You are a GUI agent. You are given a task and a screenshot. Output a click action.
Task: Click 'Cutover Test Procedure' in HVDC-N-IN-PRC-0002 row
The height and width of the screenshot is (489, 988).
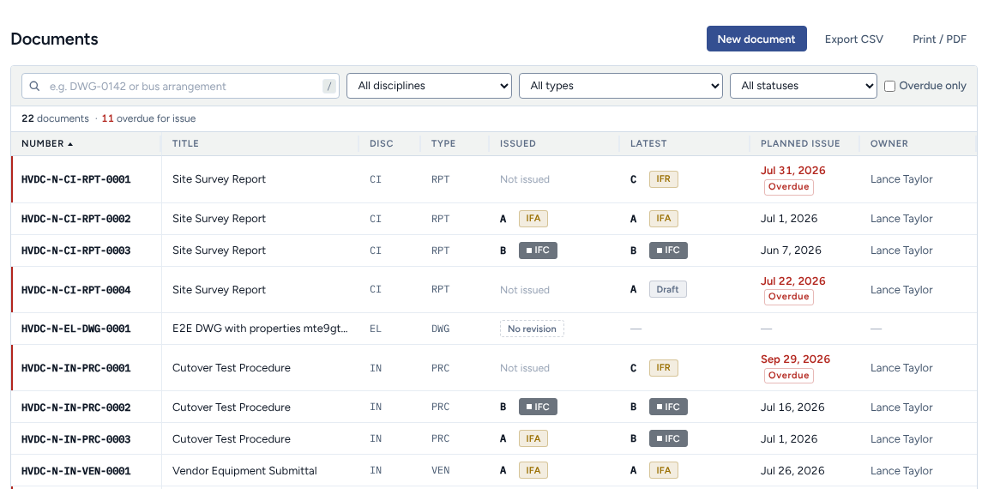coord(232,407)
